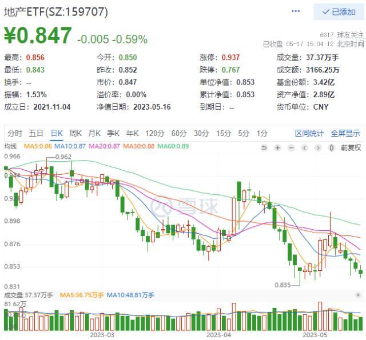The height and width of the screenshot is (340, 366).
Task: Click the 6617 球友关注 followers text
Action: click(x=341, y=35)
